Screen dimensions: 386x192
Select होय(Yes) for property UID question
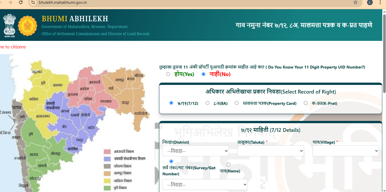pyautogui.click(x=168, y=74)
